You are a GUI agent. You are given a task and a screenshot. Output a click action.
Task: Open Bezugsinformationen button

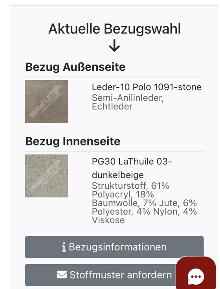tap(114, 247)
